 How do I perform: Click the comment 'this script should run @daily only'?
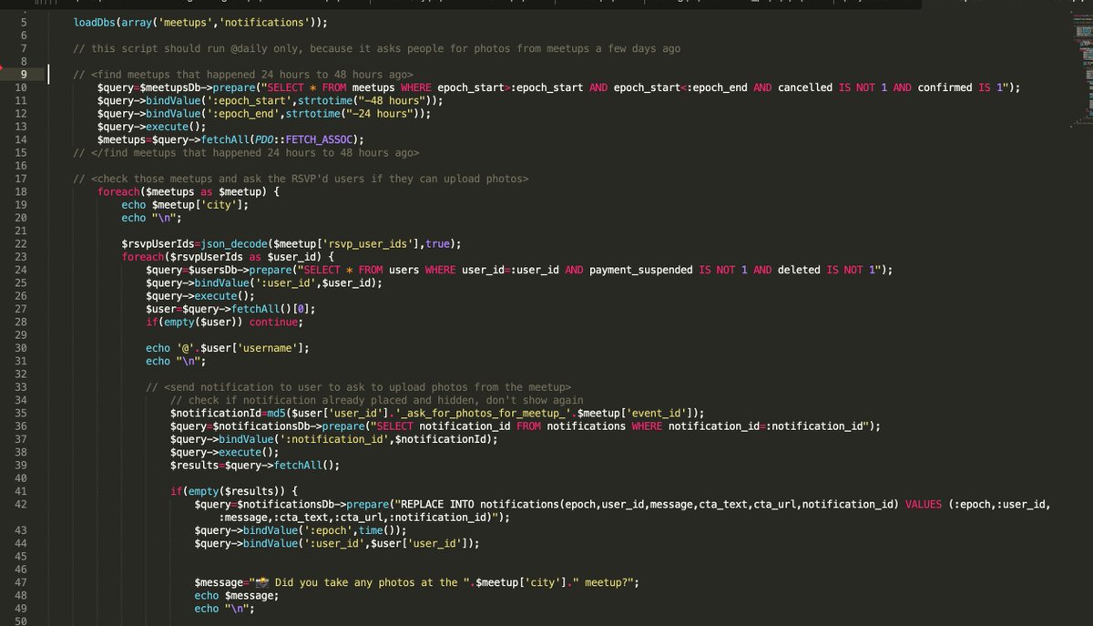click(x=376, y=48)
